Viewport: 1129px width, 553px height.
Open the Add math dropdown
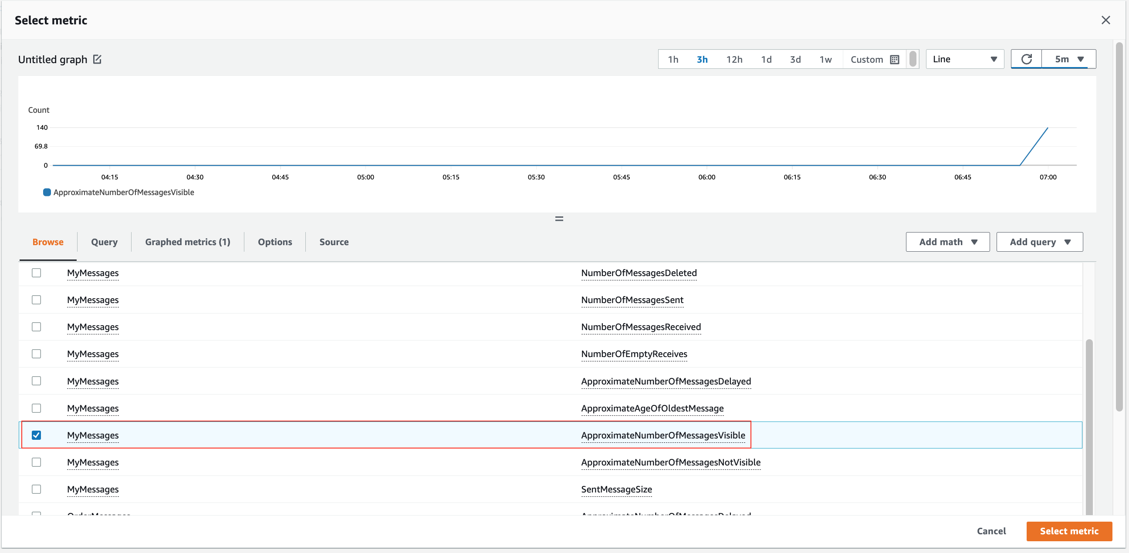[947, 242]
